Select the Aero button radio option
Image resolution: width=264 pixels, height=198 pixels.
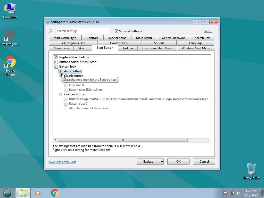(x=61, y=71)
